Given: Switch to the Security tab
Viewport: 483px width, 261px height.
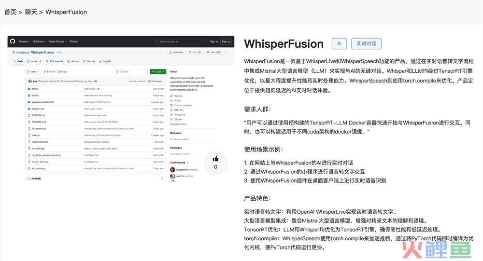Looking at the screenshot, I should pyautogui.click(x=89, y=61).
